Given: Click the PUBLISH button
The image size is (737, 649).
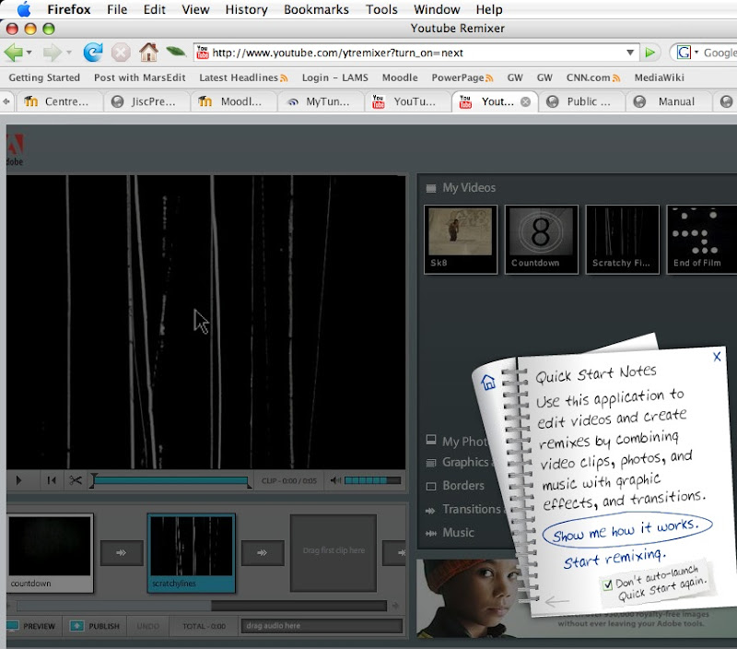Looking at the screenshot, I should [96, 626].
